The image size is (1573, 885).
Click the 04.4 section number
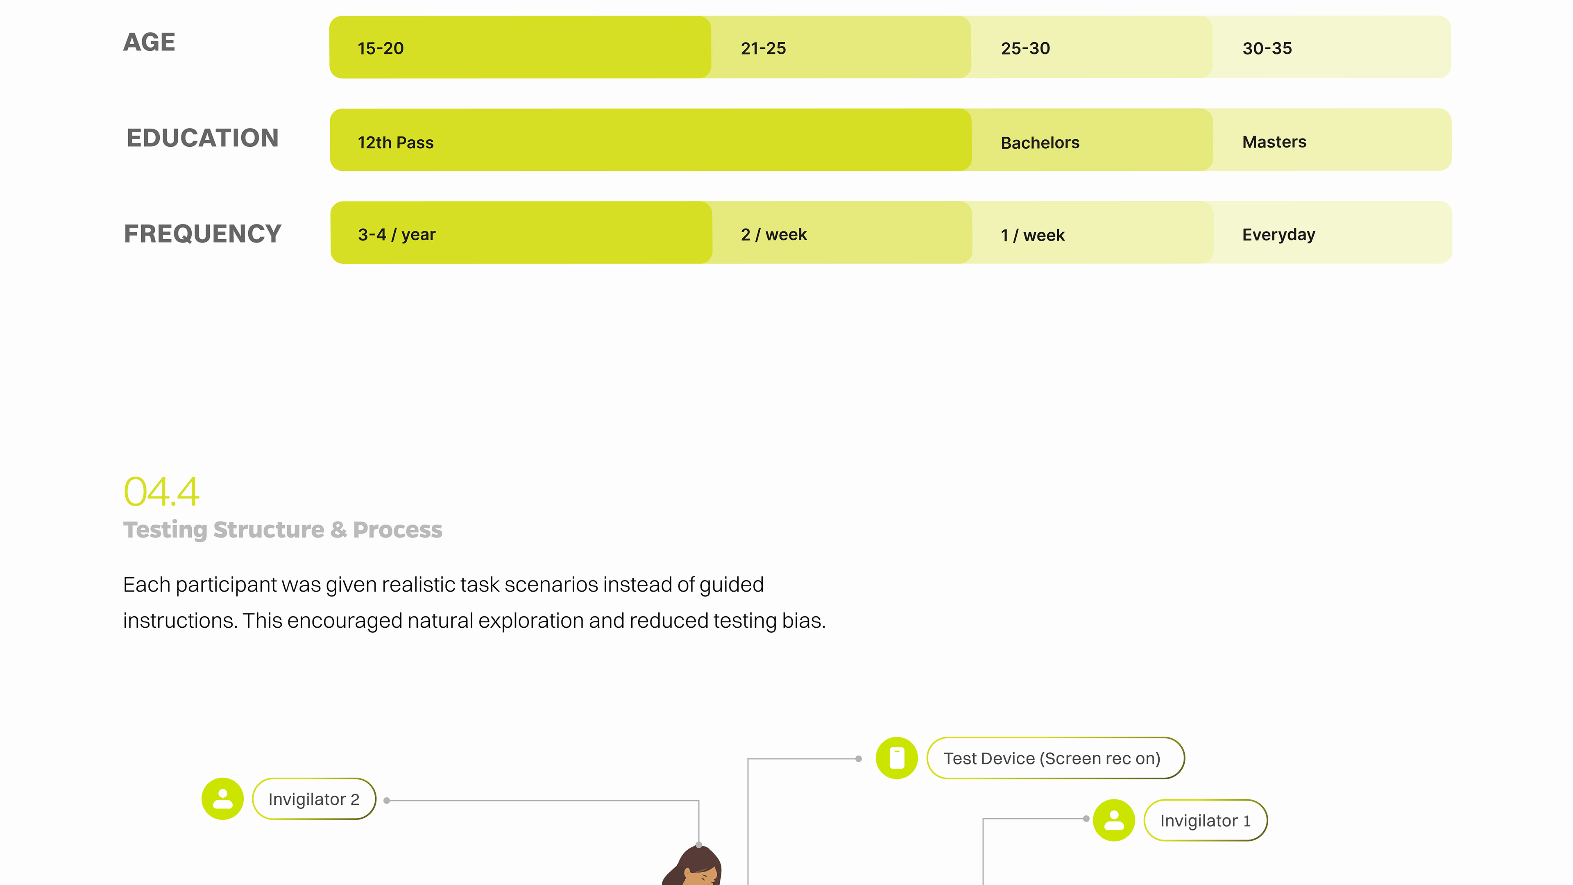(x=161, y=492)
